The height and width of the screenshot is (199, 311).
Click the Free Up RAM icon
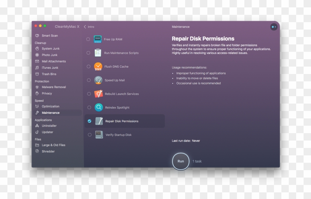pos(98,39)
